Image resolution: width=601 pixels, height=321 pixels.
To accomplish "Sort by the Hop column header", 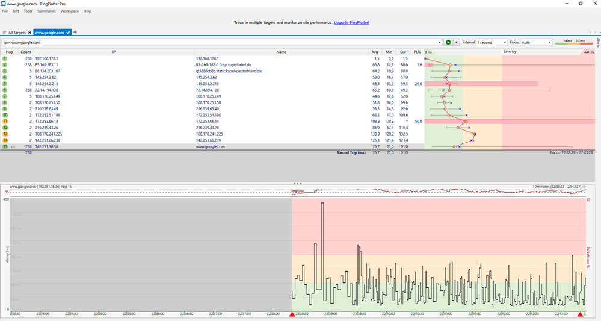I will 9,52.
